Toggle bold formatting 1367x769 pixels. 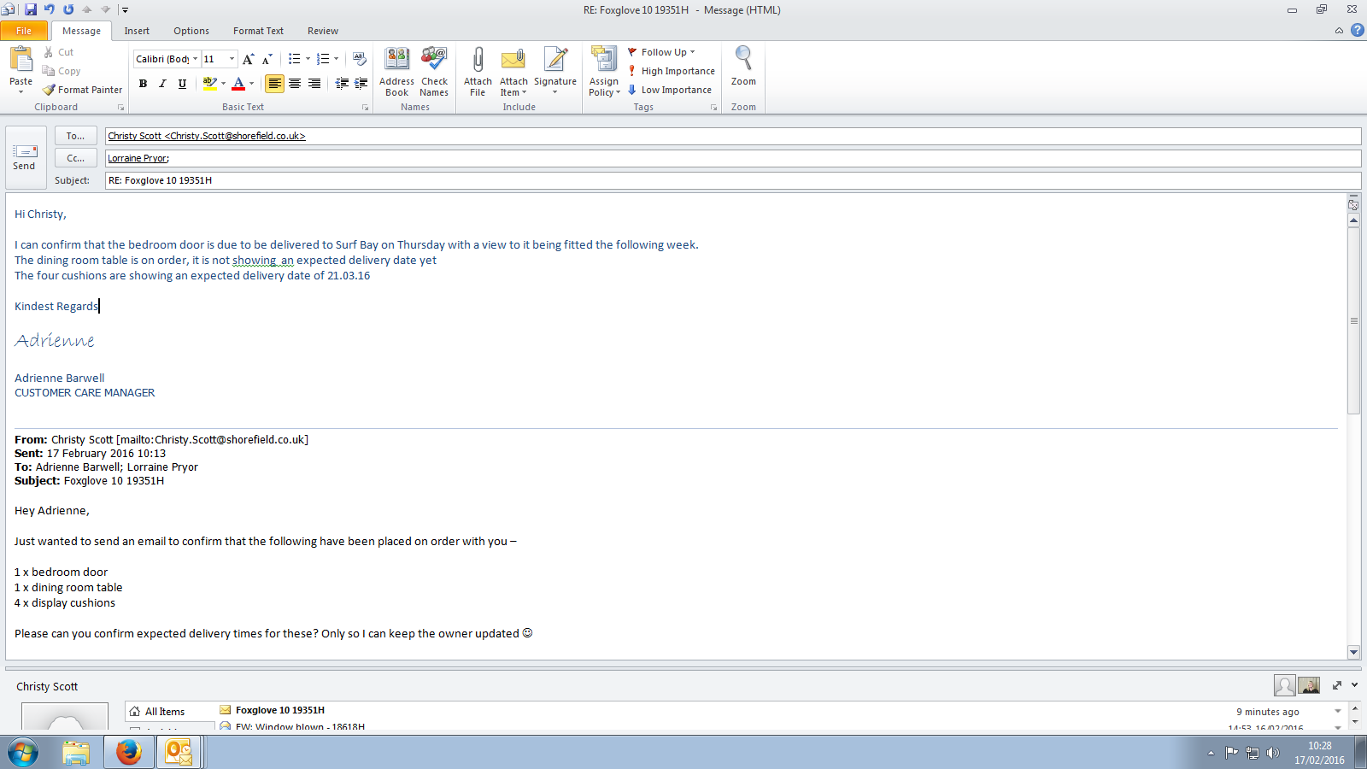coord(143,84)
